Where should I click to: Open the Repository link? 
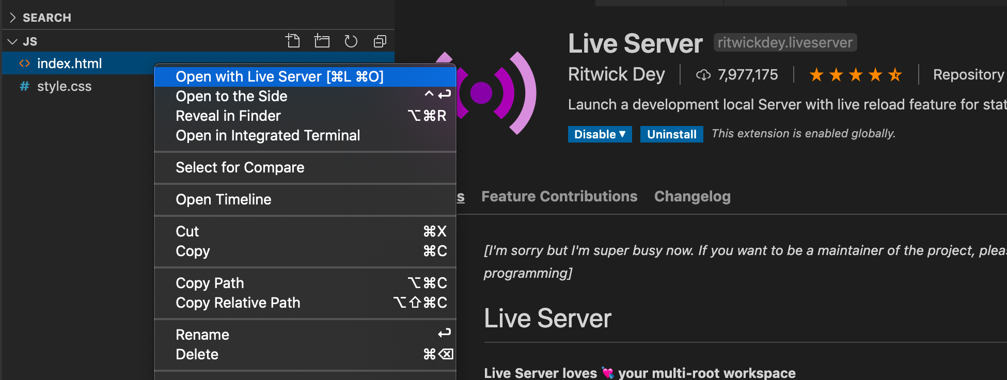point(968,75)
